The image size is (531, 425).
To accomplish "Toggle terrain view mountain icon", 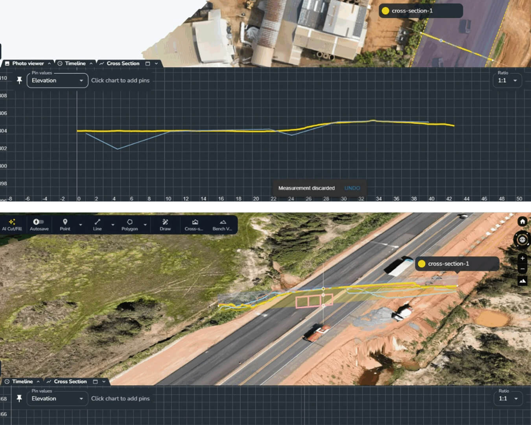I will pyautogui.click(x=522, y=281).
